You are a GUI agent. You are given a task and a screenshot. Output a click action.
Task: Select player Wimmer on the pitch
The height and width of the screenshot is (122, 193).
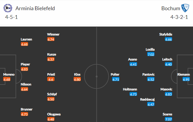pyautogui.click(x=53, y=34)
